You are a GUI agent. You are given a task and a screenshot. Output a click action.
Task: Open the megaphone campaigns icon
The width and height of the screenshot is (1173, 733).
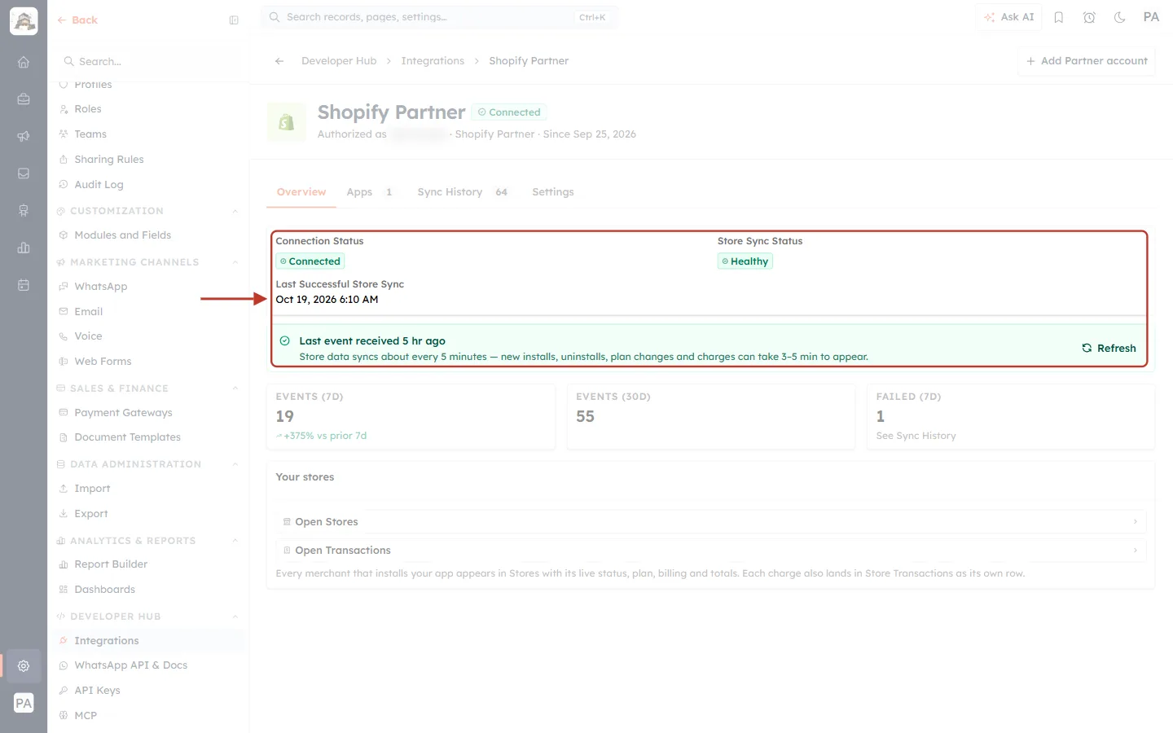(x=24, y=136)
